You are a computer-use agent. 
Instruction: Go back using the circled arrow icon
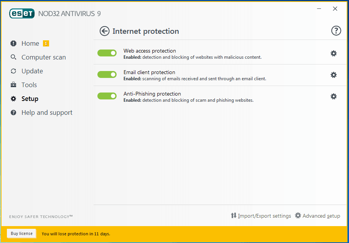click(104, 31)
